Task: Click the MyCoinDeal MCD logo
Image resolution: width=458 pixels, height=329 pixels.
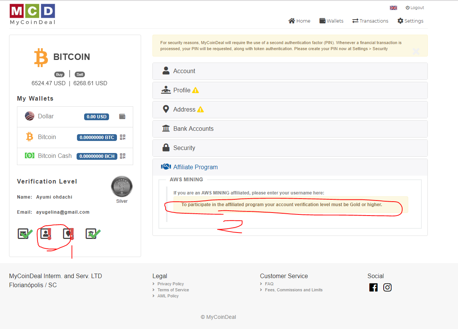Action: click(x=32, y=14)
